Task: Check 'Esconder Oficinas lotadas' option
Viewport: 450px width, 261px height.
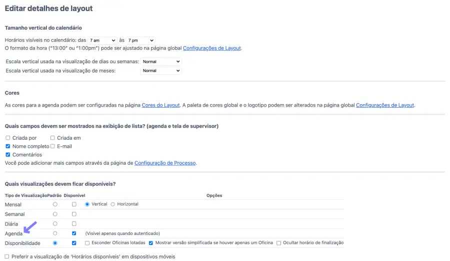Action: 87,243
